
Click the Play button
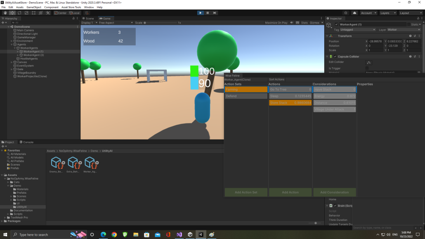pyautogui.click(x=200, y=13)
